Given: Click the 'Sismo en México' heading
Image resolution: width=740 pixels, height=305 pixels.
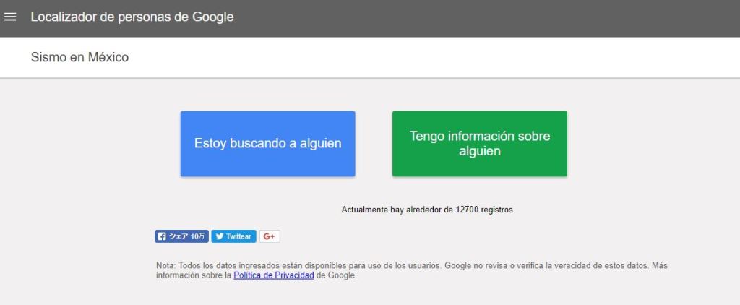Looking at the screenshot, I should (x=79, y=57).
